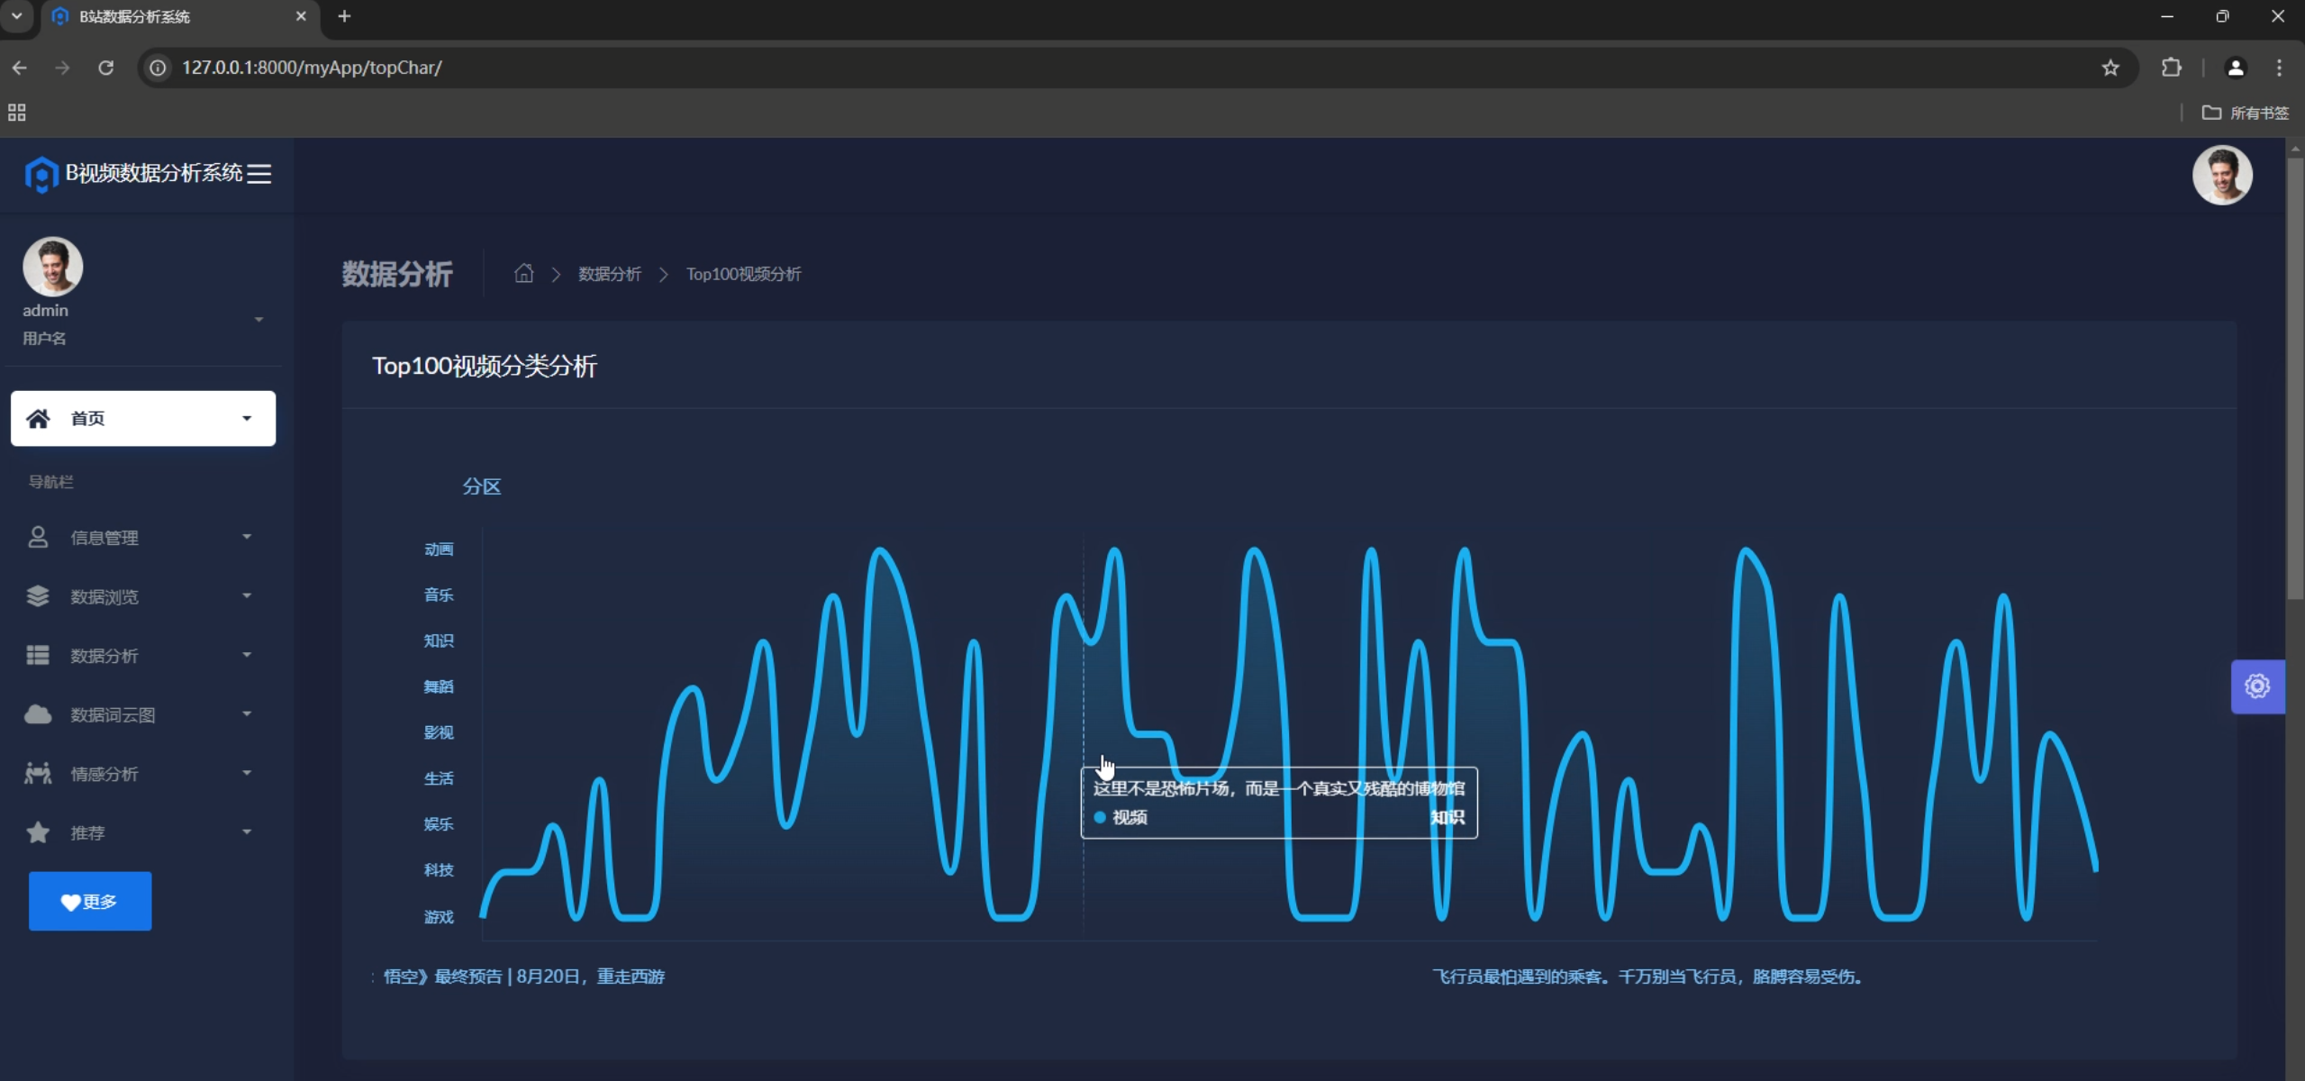Click the 信息管理 user icon
The image size is (2305, 1081).
[38, 537]
